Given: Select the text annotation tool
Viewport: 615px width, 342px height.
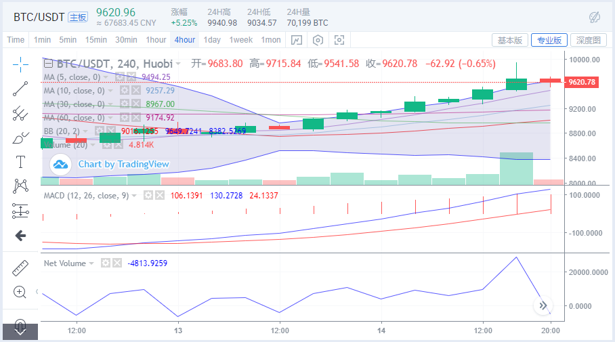Looking at the screenshot, I should (x=20, y=162).
